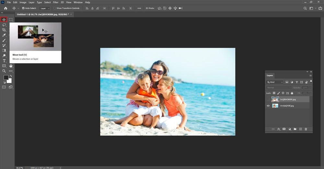The image size is (324, 169).
Task: Select the History Brush tool
Action: click(x=4, y=45)
